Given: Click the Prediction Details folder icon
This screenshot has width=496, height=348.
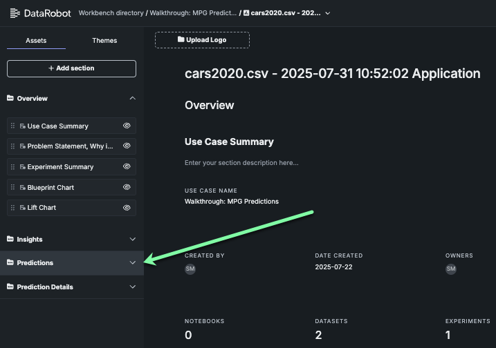Looking at the screenshot, I should coord(10,287).
